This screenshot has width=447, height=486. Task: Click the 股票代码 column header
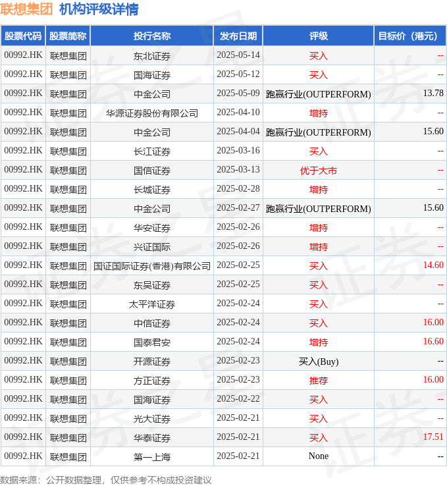(x=23, y=36)
